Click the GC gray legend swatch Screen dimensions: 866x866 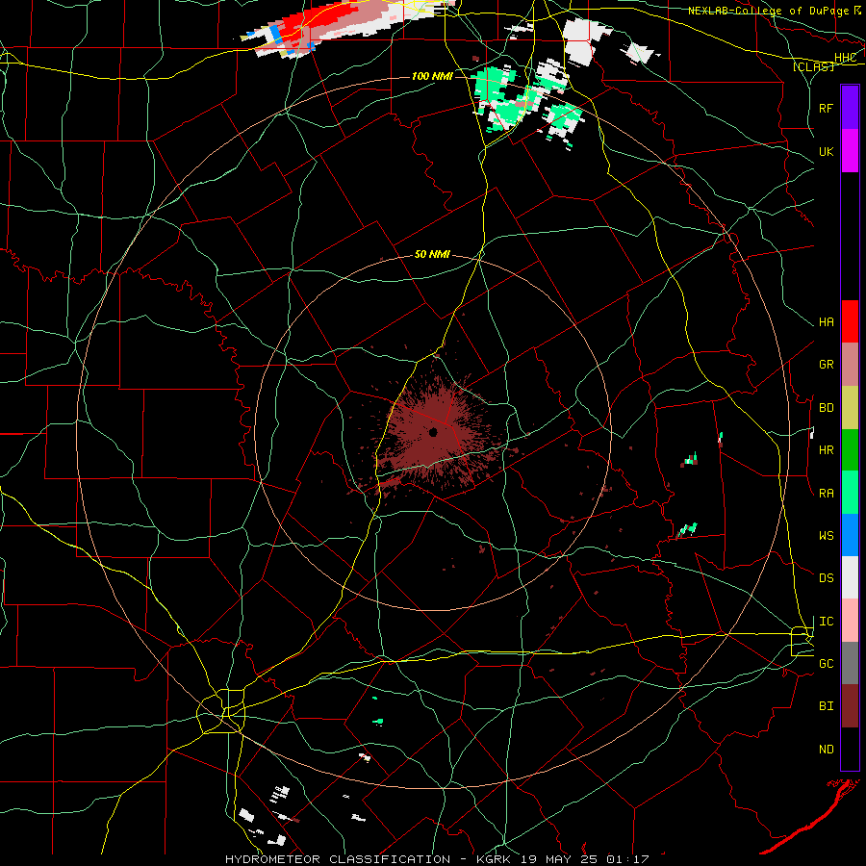pyautogui.click(x=850, y=663)
